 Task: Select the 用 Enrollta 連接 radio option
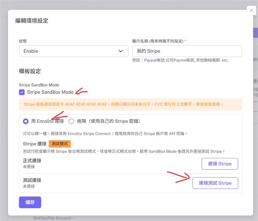click(x=26, y=121)
